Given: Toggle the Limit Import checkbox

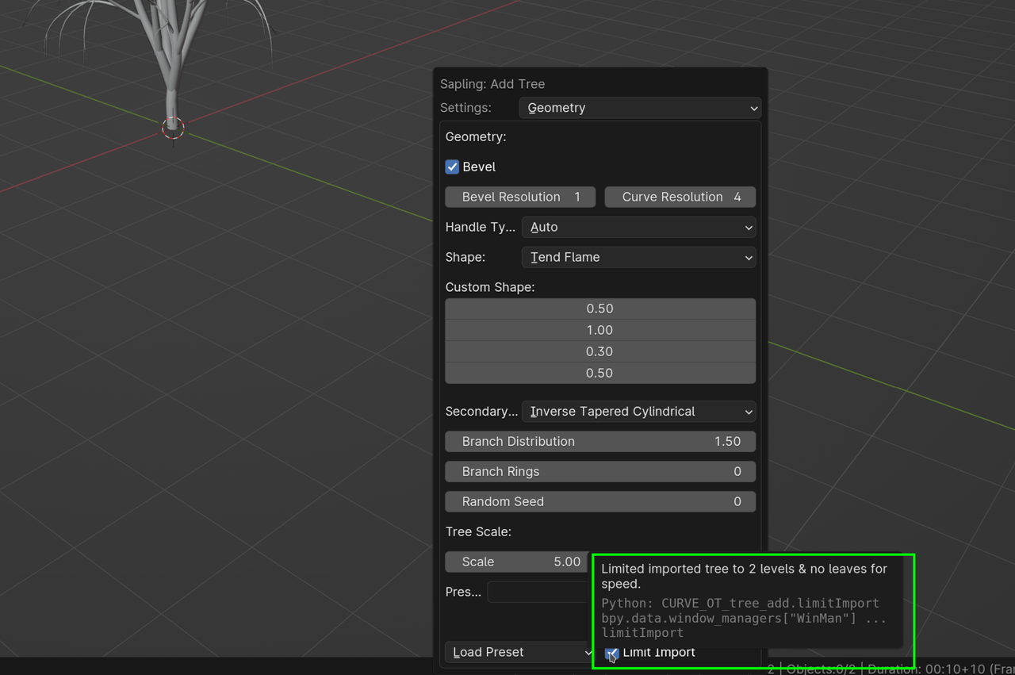Looking at the screenshot, I should tap(611, 653).
